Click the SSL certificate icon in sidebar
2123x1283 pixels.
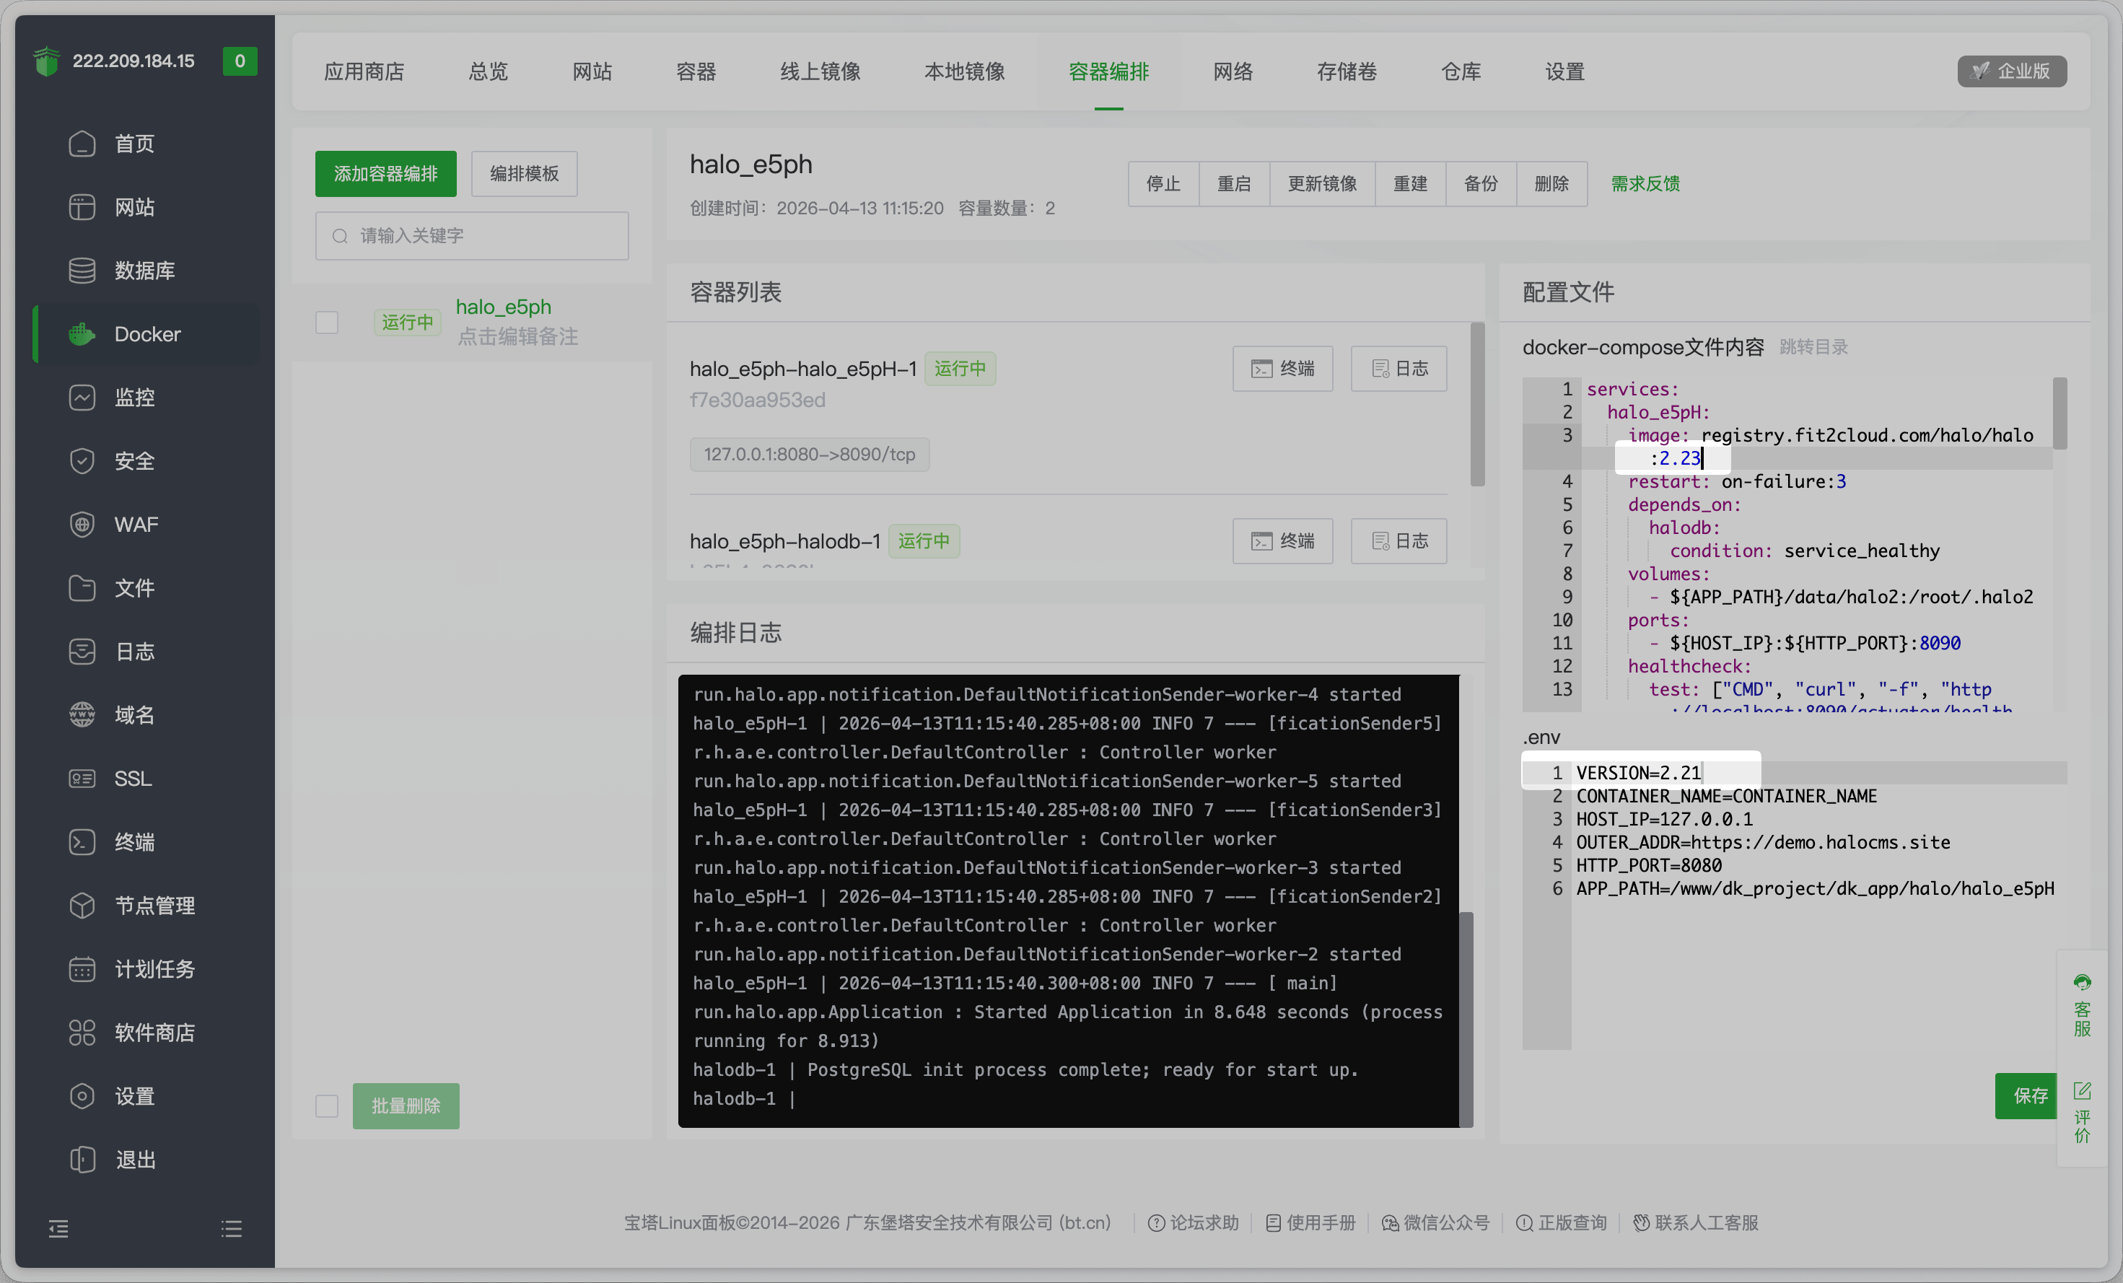coord(82,779)
